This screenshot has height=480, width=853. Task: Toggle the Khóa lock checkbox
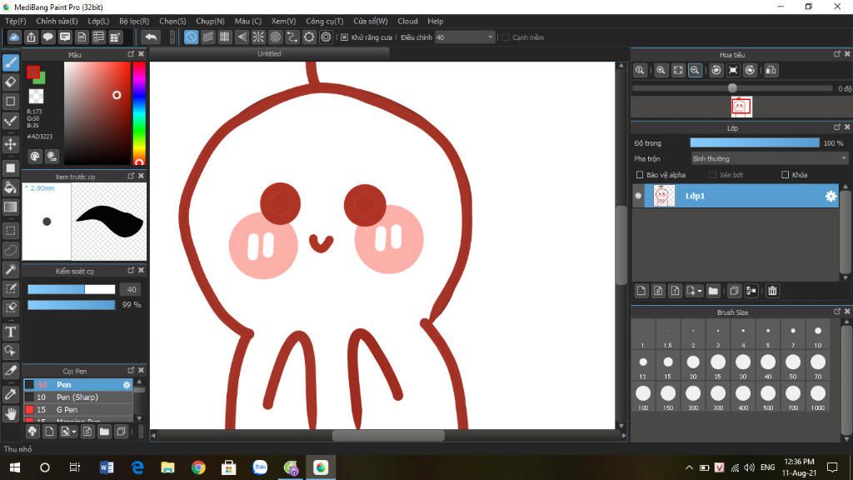tap(785, 175)
